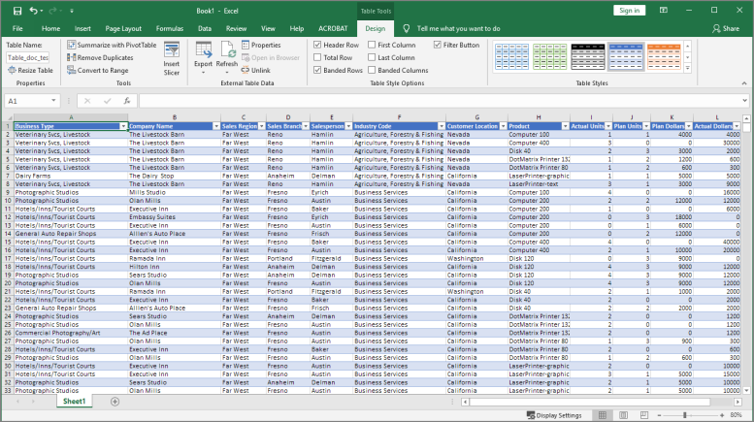Click the zoom slider handle

click(x=684, y=415)
